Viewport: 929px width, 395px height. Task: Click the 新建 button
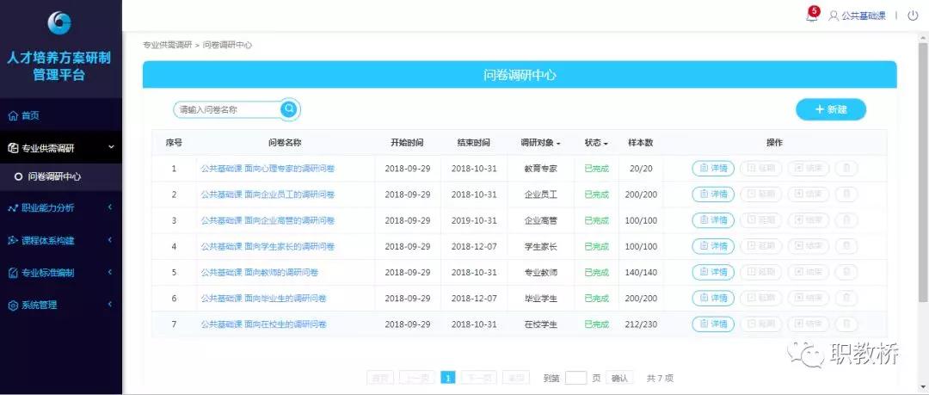click(x=830, y=109)
